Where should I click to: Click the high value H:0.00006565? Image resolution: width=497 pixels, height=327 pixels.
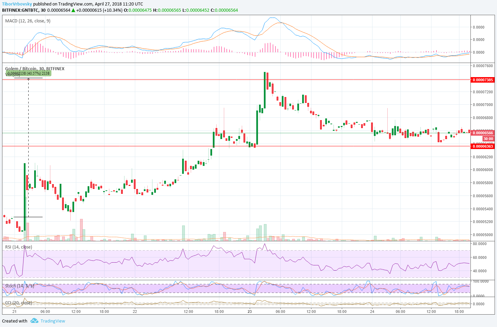pyautogui.click(x=167, y=10)
